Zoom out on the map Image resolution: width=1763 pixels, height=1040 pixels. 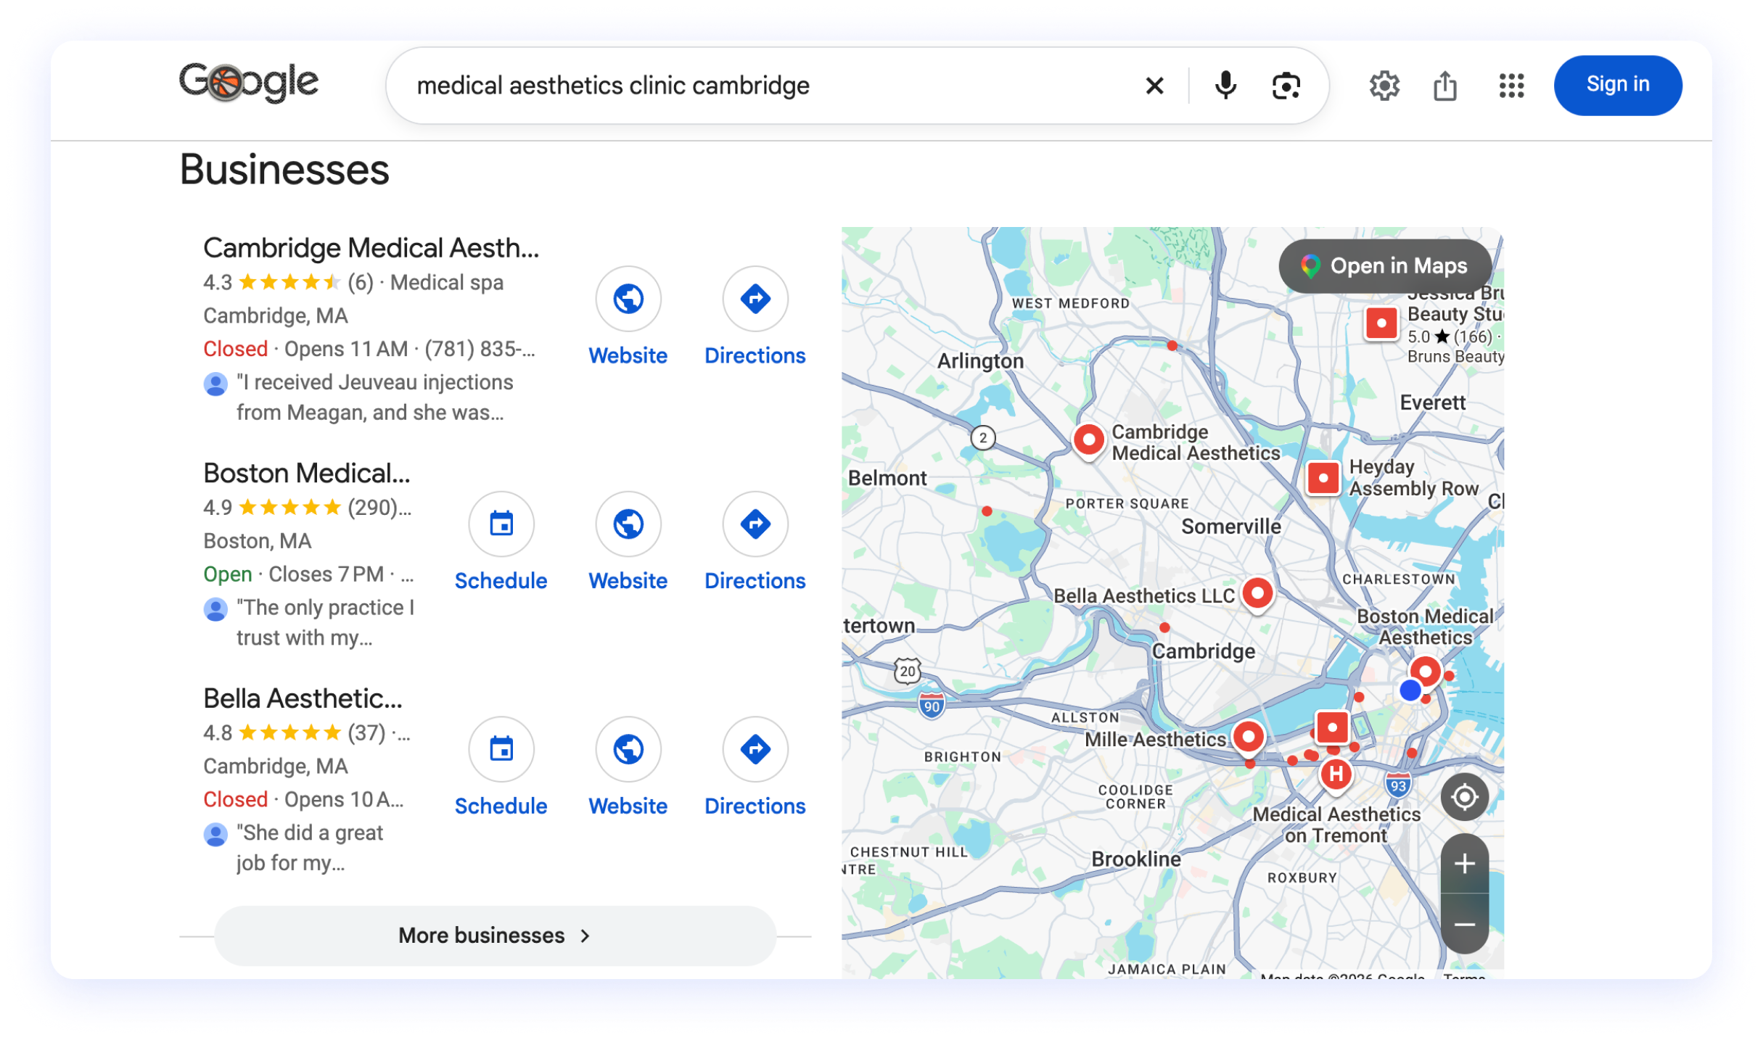(1464, 923)
